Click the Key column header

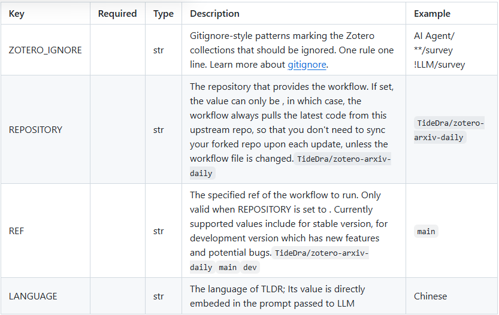[17, 13]
